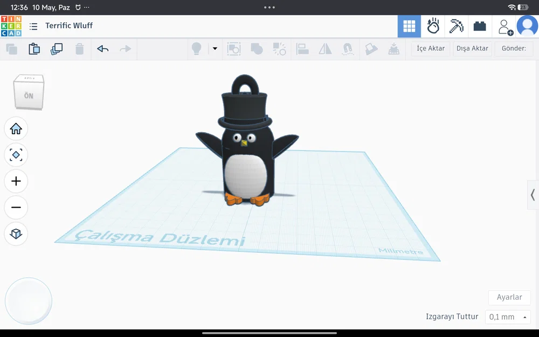Open the Ayarlar settings button

[x=509, y=297]
